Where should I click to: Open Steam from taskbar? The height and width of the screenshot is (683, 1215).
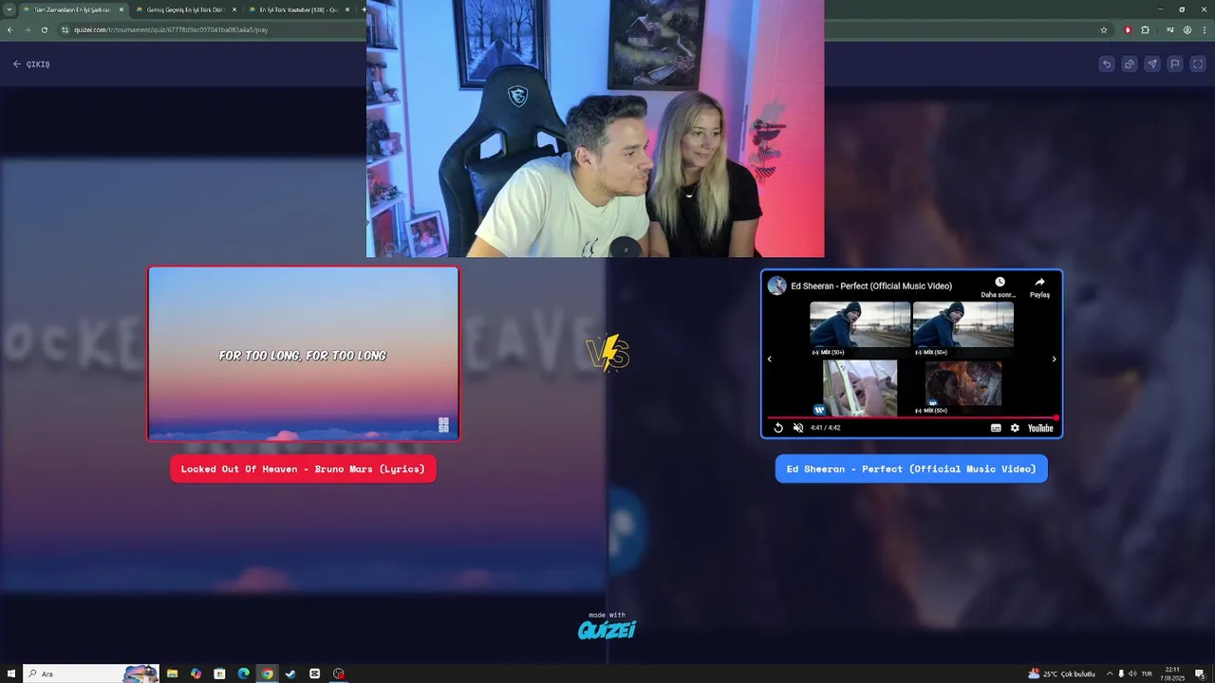pos(290,674)
